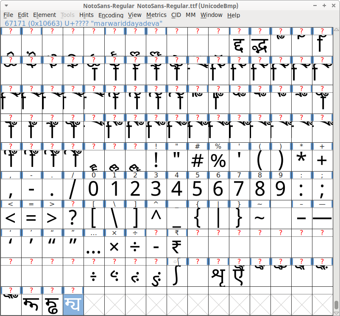The image size is (340, 316).
Task: Click the backslash glyph cell
Action: (x=114, y=218)
